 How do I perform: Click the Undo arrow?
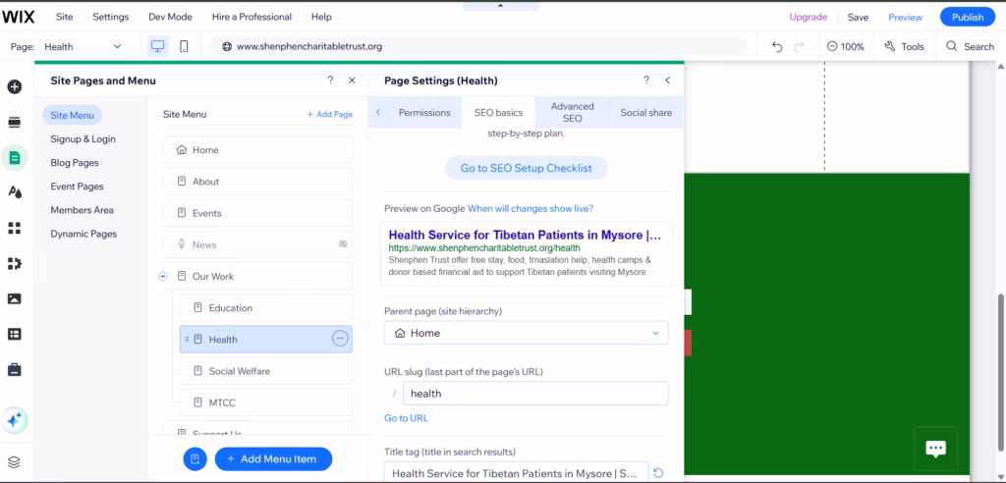click(777, 46)
